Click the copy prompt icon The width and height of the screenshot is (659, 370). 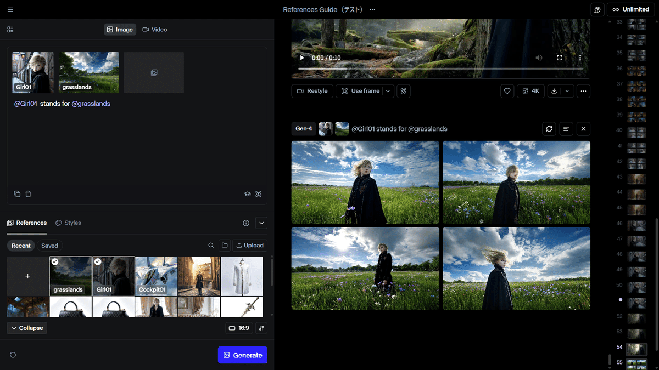click(17, 193)
